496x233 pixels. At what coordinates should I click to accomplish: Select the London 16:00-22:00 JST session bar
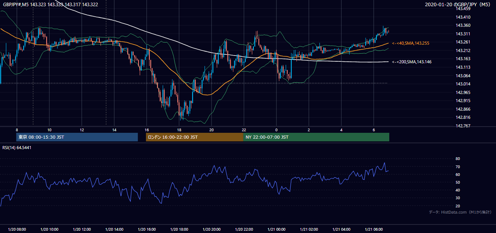194,137
